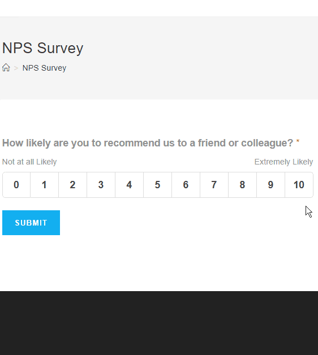Click the large NPS Survey page heading

coord(42,48)
